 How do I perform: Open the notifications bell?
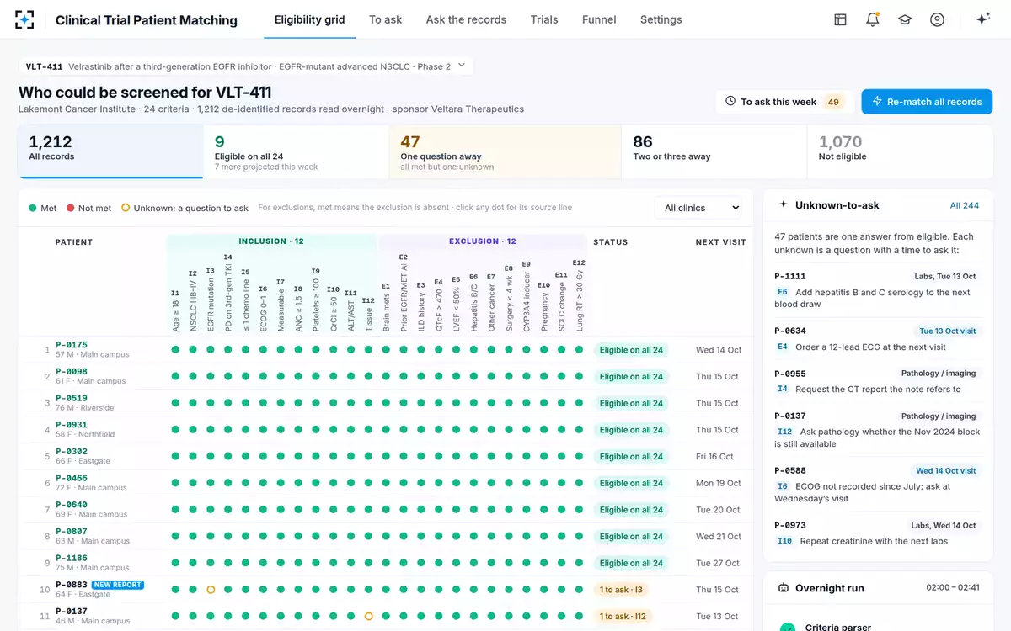click(872, 19)
